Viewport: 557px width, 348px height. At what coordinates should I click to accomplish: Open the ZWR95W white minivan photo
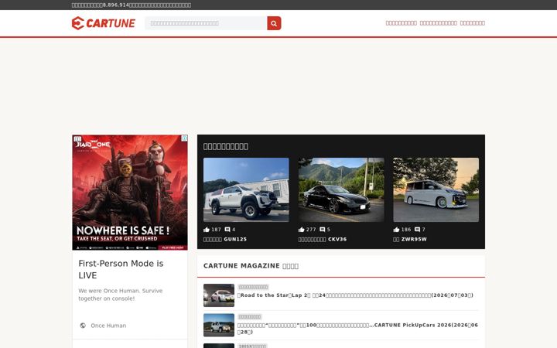click(436, 189)
